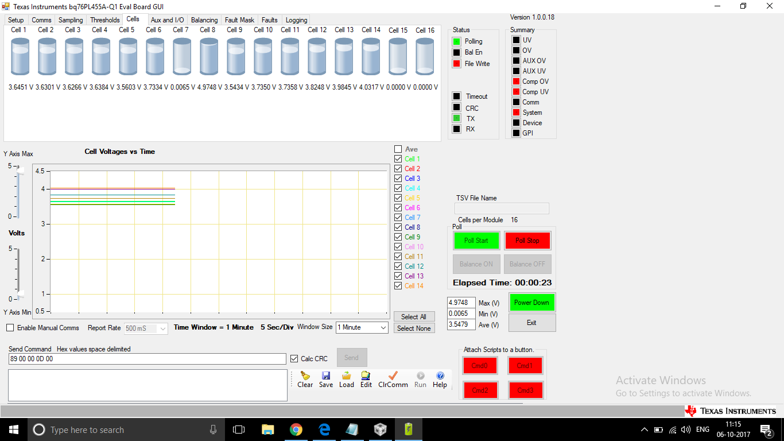This screenshot has width=784, height=441.
Task: Open the Report Rate 500 mS dropdown
Action: [x=146, y=328]
